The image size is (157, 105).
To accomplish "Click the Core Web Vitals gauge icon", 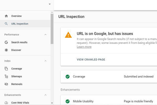I will tap(6, 103).
